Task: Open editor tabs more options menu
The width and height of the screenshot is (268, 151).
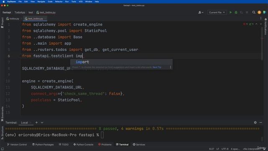Action: (x=261, y=18)
